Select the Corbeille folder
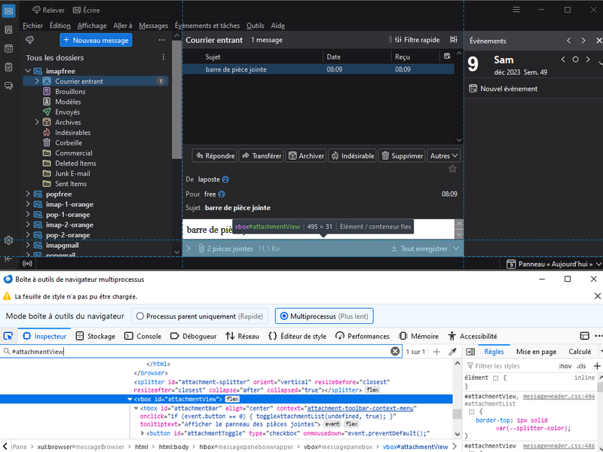Viewport: 603px width, 452px height. point(69,142)
